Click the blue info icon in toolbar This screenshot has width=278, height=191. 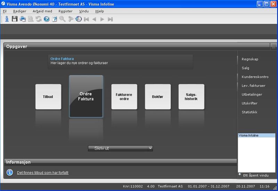point(7,19)
